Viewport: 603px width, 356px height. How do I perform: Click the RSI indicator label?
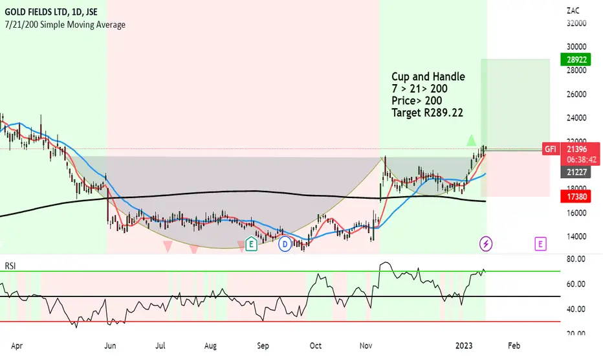(10, 266)
